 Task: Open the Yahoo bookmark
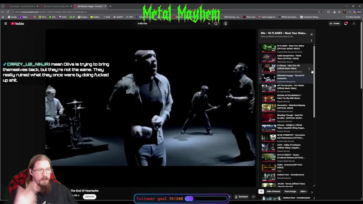pos(24,17)
